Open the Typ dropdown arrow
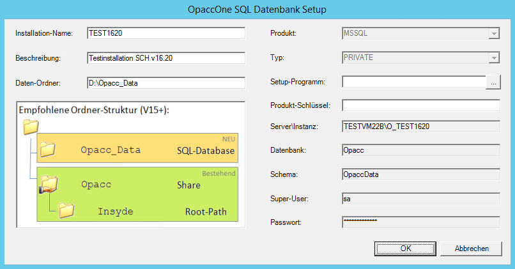 coord(494,58)
